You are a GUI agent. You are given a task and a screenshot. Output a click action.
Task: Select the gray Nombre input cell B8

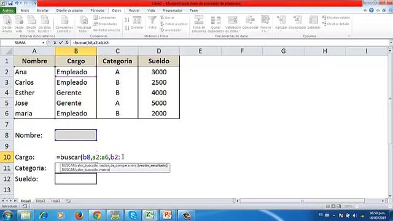point(76,135)
